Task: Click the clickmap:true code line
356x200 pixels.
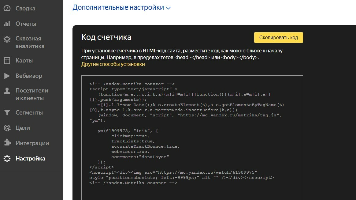Action: coord(130,136)
